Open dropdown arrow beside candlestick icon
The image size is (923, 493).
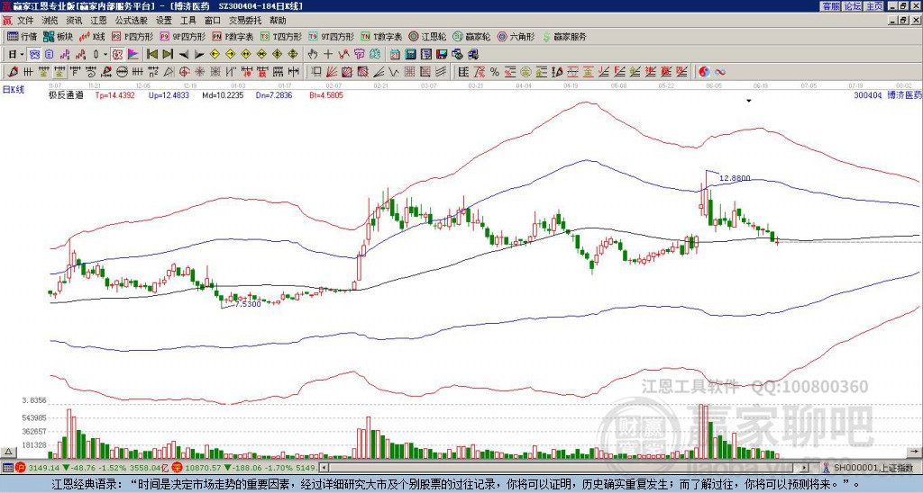pyautogui.click(x=105, y=54)
